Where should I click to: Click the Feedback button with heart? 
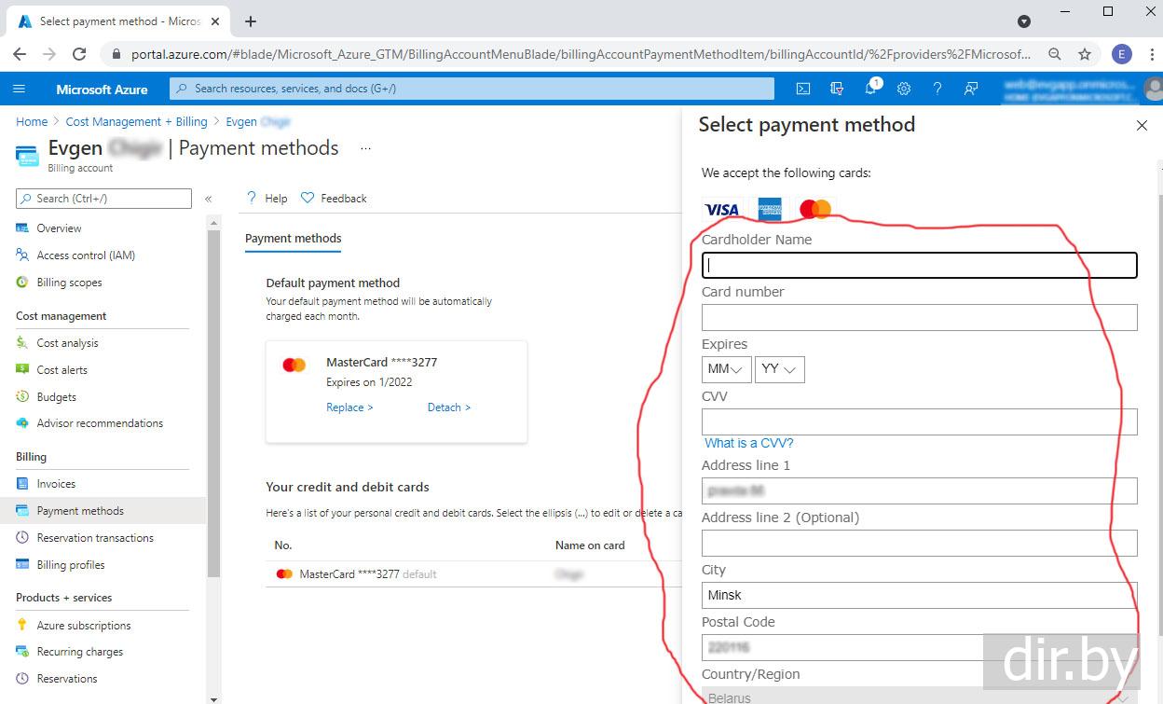point(334,199)
